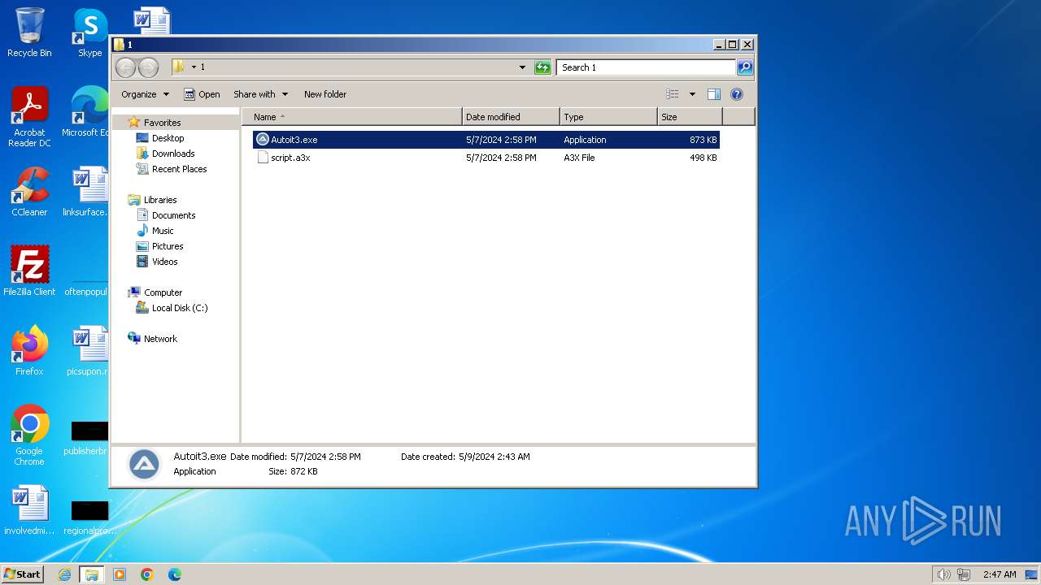Open Pictures library
This screenshot has width=1041, height=585.
coord(168,246)
